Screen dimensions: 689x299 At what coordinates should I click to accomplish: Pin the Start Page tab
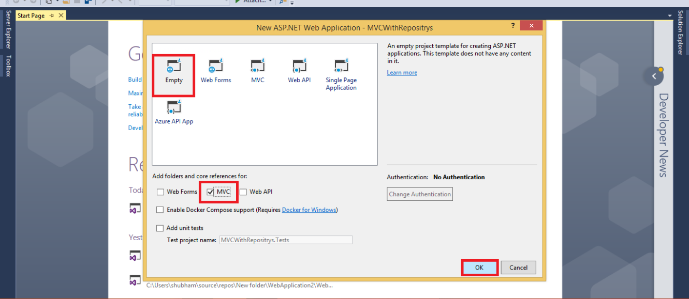(x=52, y=15)
